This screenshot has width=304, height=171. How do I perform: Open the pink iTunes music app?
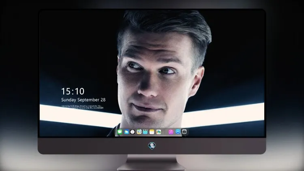click(x=171, y=132)
